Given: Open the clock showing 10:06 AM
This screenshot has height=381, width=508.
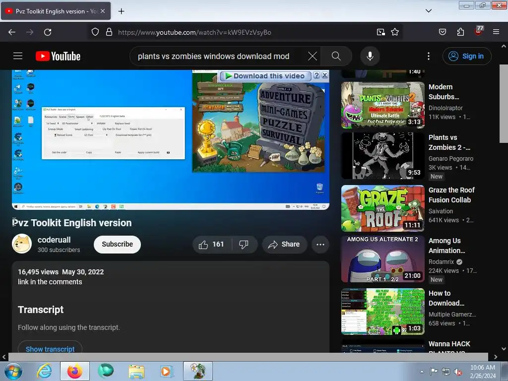Looking at the screenshot, I should click(x=483, y=372).
